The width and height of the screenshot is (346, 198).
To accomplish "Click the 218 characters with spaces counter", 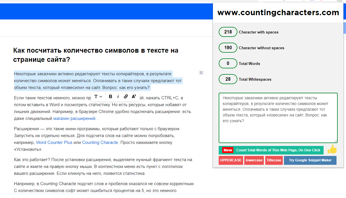I will (228, 32).
